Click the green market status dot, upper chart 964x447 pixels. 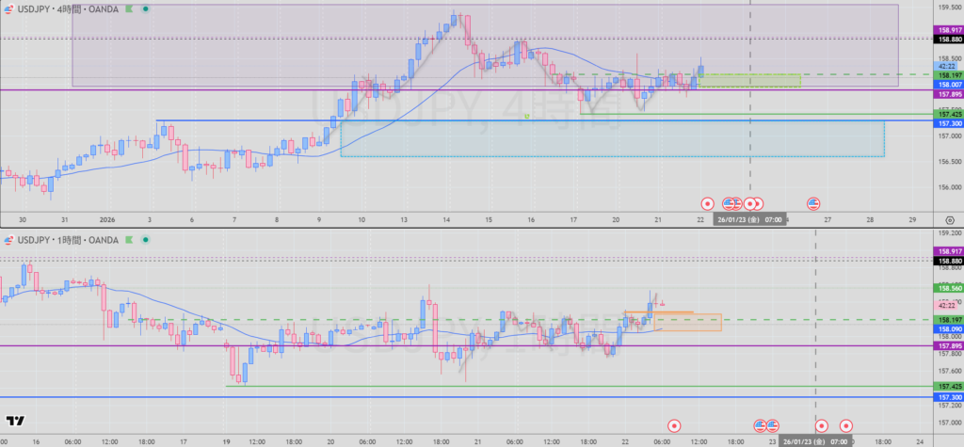click(x=146, y=8)
